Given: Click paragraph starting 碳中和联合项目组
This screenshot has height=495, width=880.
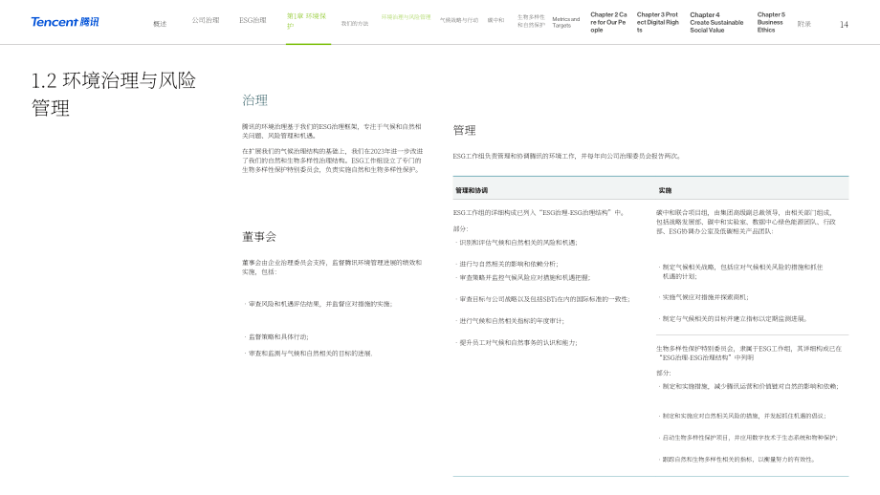Looking at the screenshot, I should (x=746, y=222).
